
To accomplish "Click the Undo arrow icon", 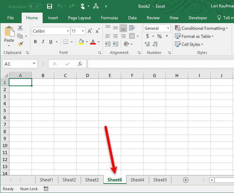I will click(x=60, y=6).
